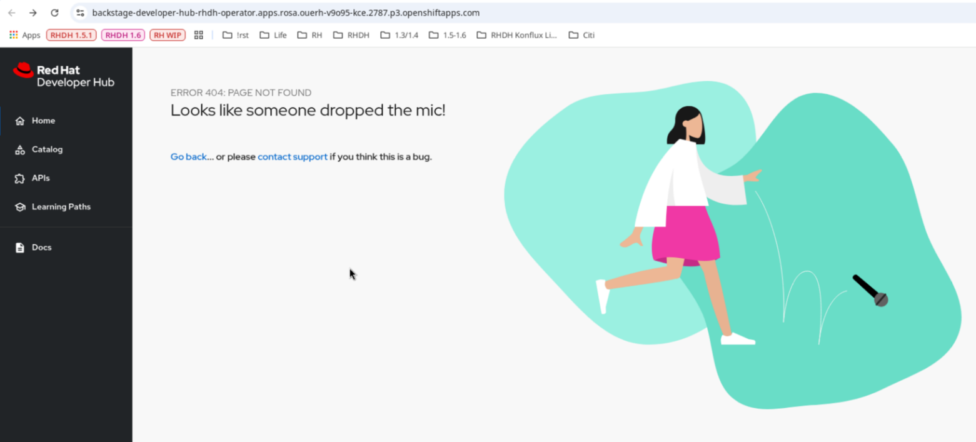Open the !rst bookmark folder
Screen dimensions: 976x442
click(236, 35)
